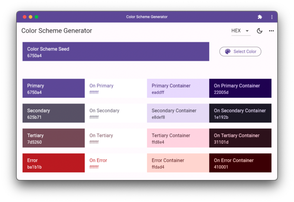This screenshot has height=202, width=294.
Task: Click the Error ba1b1b color tile
Action: tap(54, 163)
